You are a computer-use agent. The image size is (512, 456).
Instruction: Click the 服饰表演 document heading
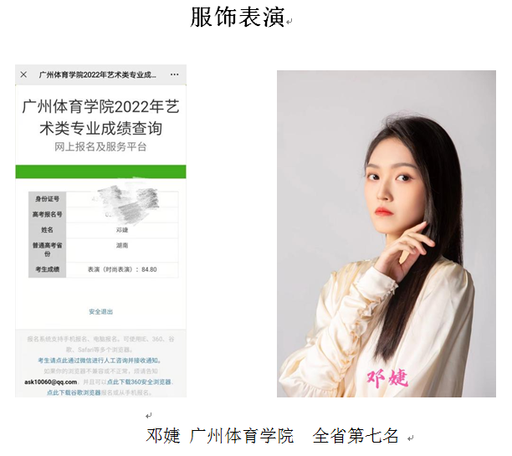238,17
